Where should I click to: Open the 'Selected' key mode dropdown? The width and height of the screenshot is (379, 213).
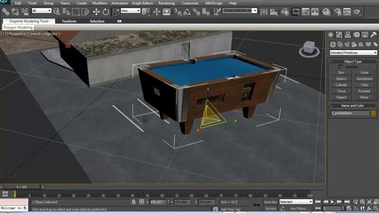[x=296, y=202]
